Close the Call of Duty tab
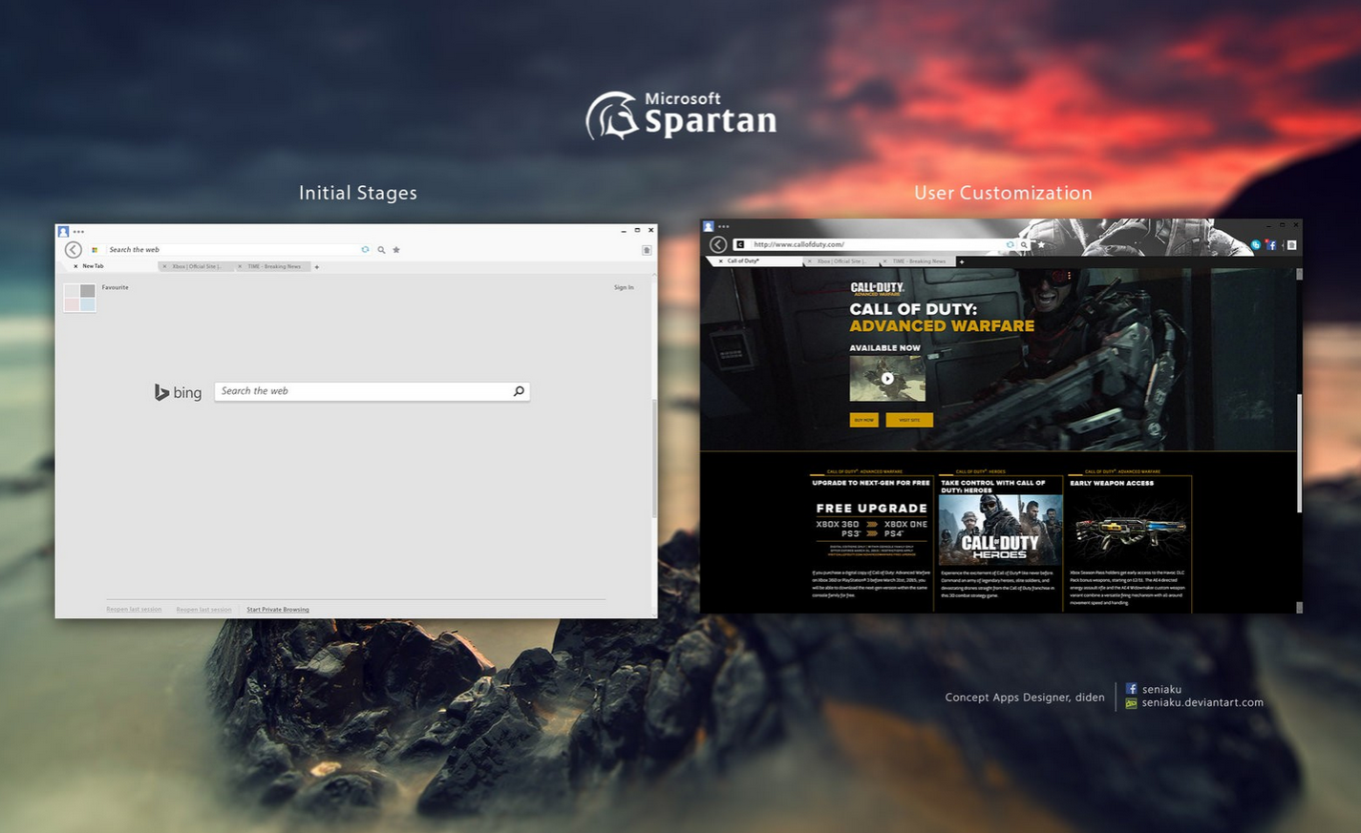 tap(720, 260)
